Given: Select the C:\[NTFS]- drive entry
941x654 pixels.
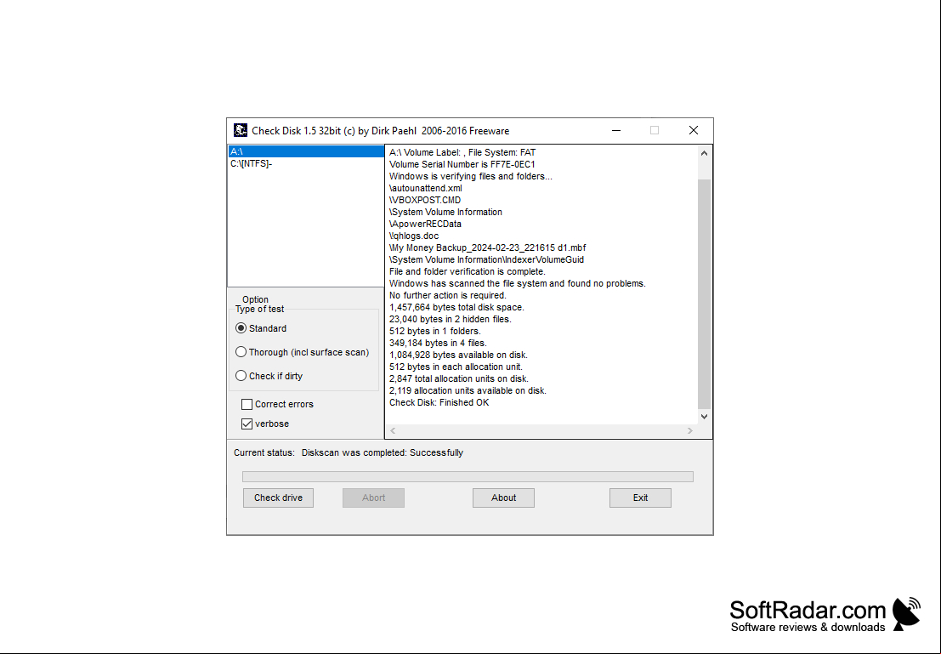Looking at the screenshot, I should [306, 163].
